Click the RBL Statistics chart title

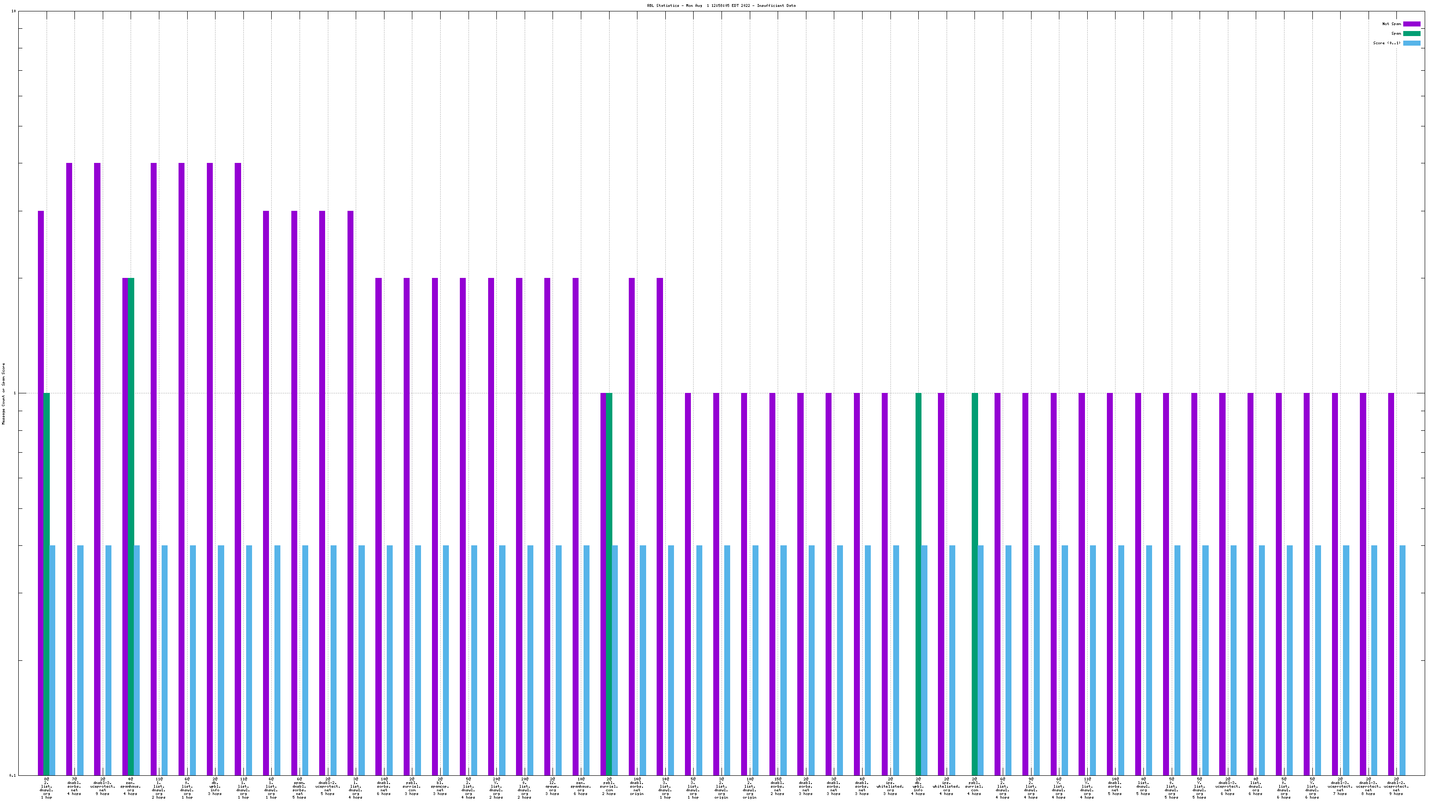click(721, 5)
